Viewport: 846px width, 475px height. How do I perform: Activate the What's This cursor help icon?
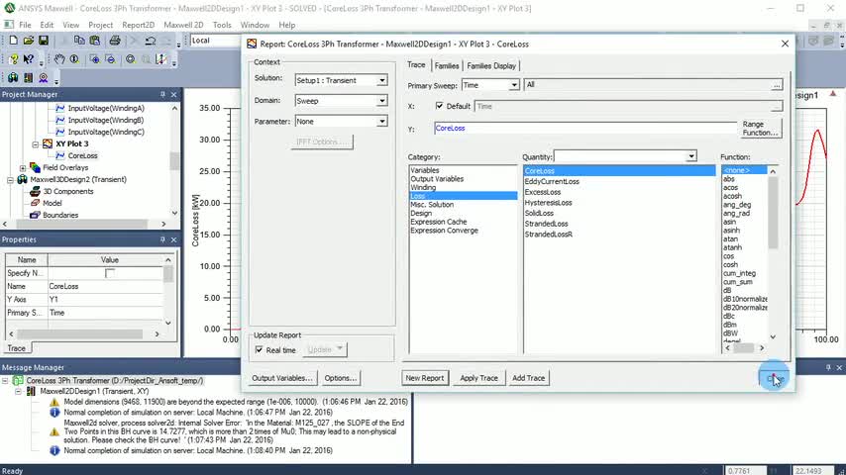click(x=29, y=59)
